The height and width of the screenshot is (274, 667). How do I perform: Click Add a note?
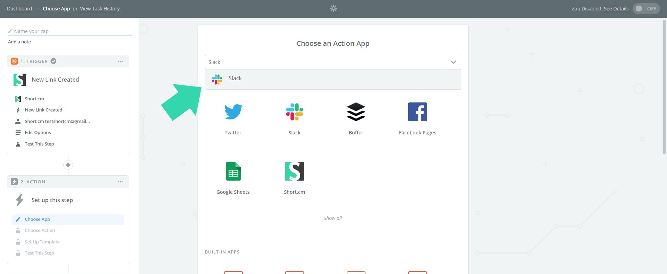[x=19, y=42]
